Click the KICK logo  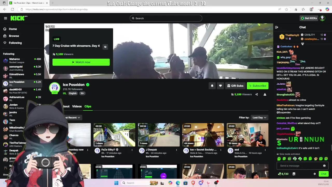(19, 18)
